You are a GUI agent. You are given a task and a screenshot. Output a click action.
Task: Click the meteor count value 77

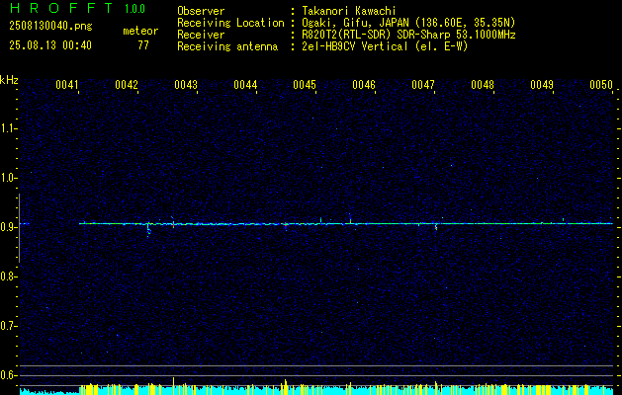pyautogui.click(x=143, y=45)
